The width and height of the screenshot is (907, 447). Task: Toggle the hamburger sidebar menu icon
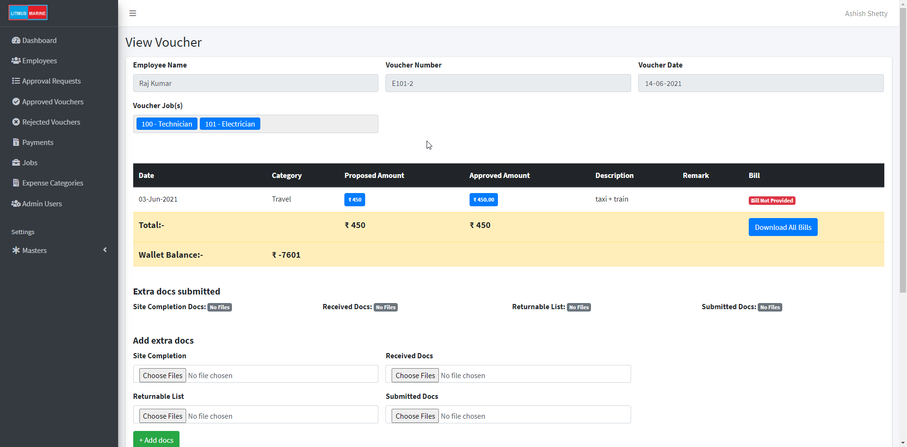[x=133, y=13]
